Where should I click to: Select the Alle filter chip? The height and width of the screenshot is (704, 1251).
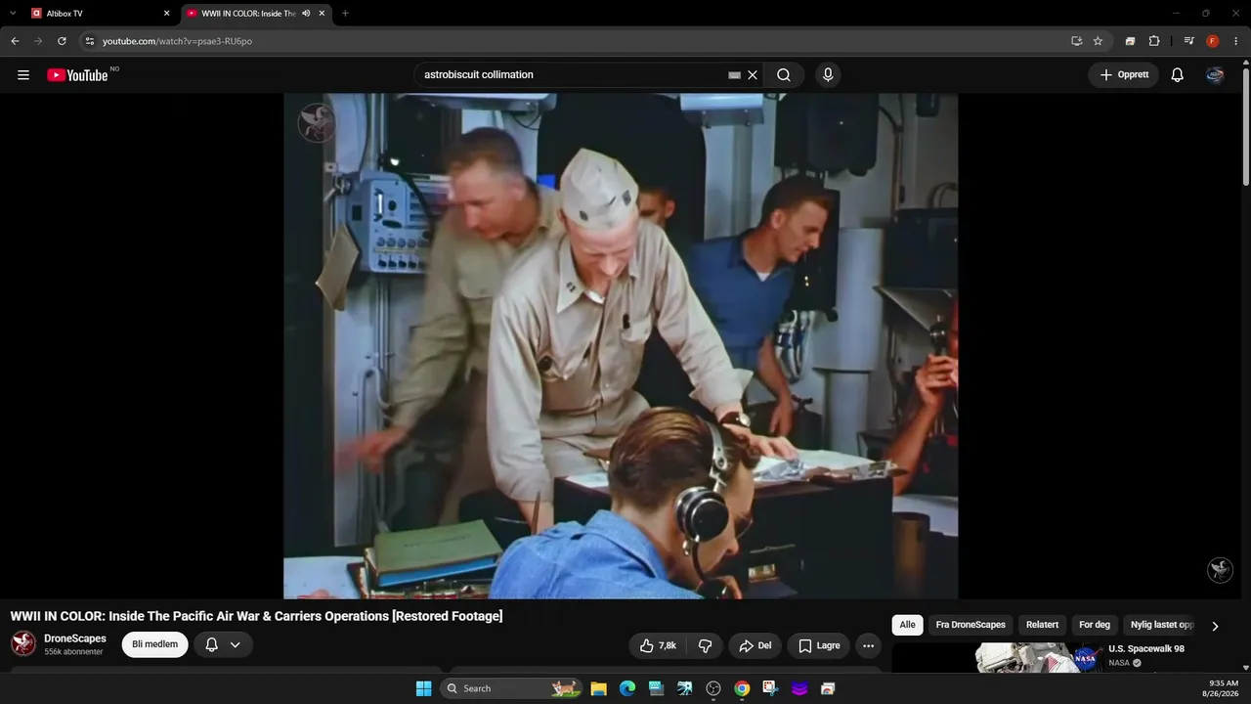pyautogui.click(x=908, y=626)
